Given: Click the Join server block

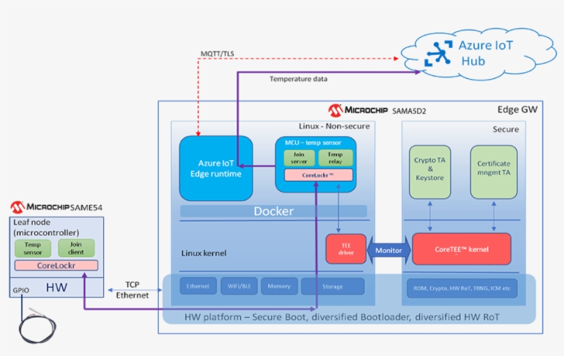Looking at the screenshot, I should pos(299,158).
